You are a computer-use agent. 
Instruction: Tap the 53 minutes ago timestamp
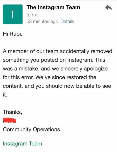[42, 21]
